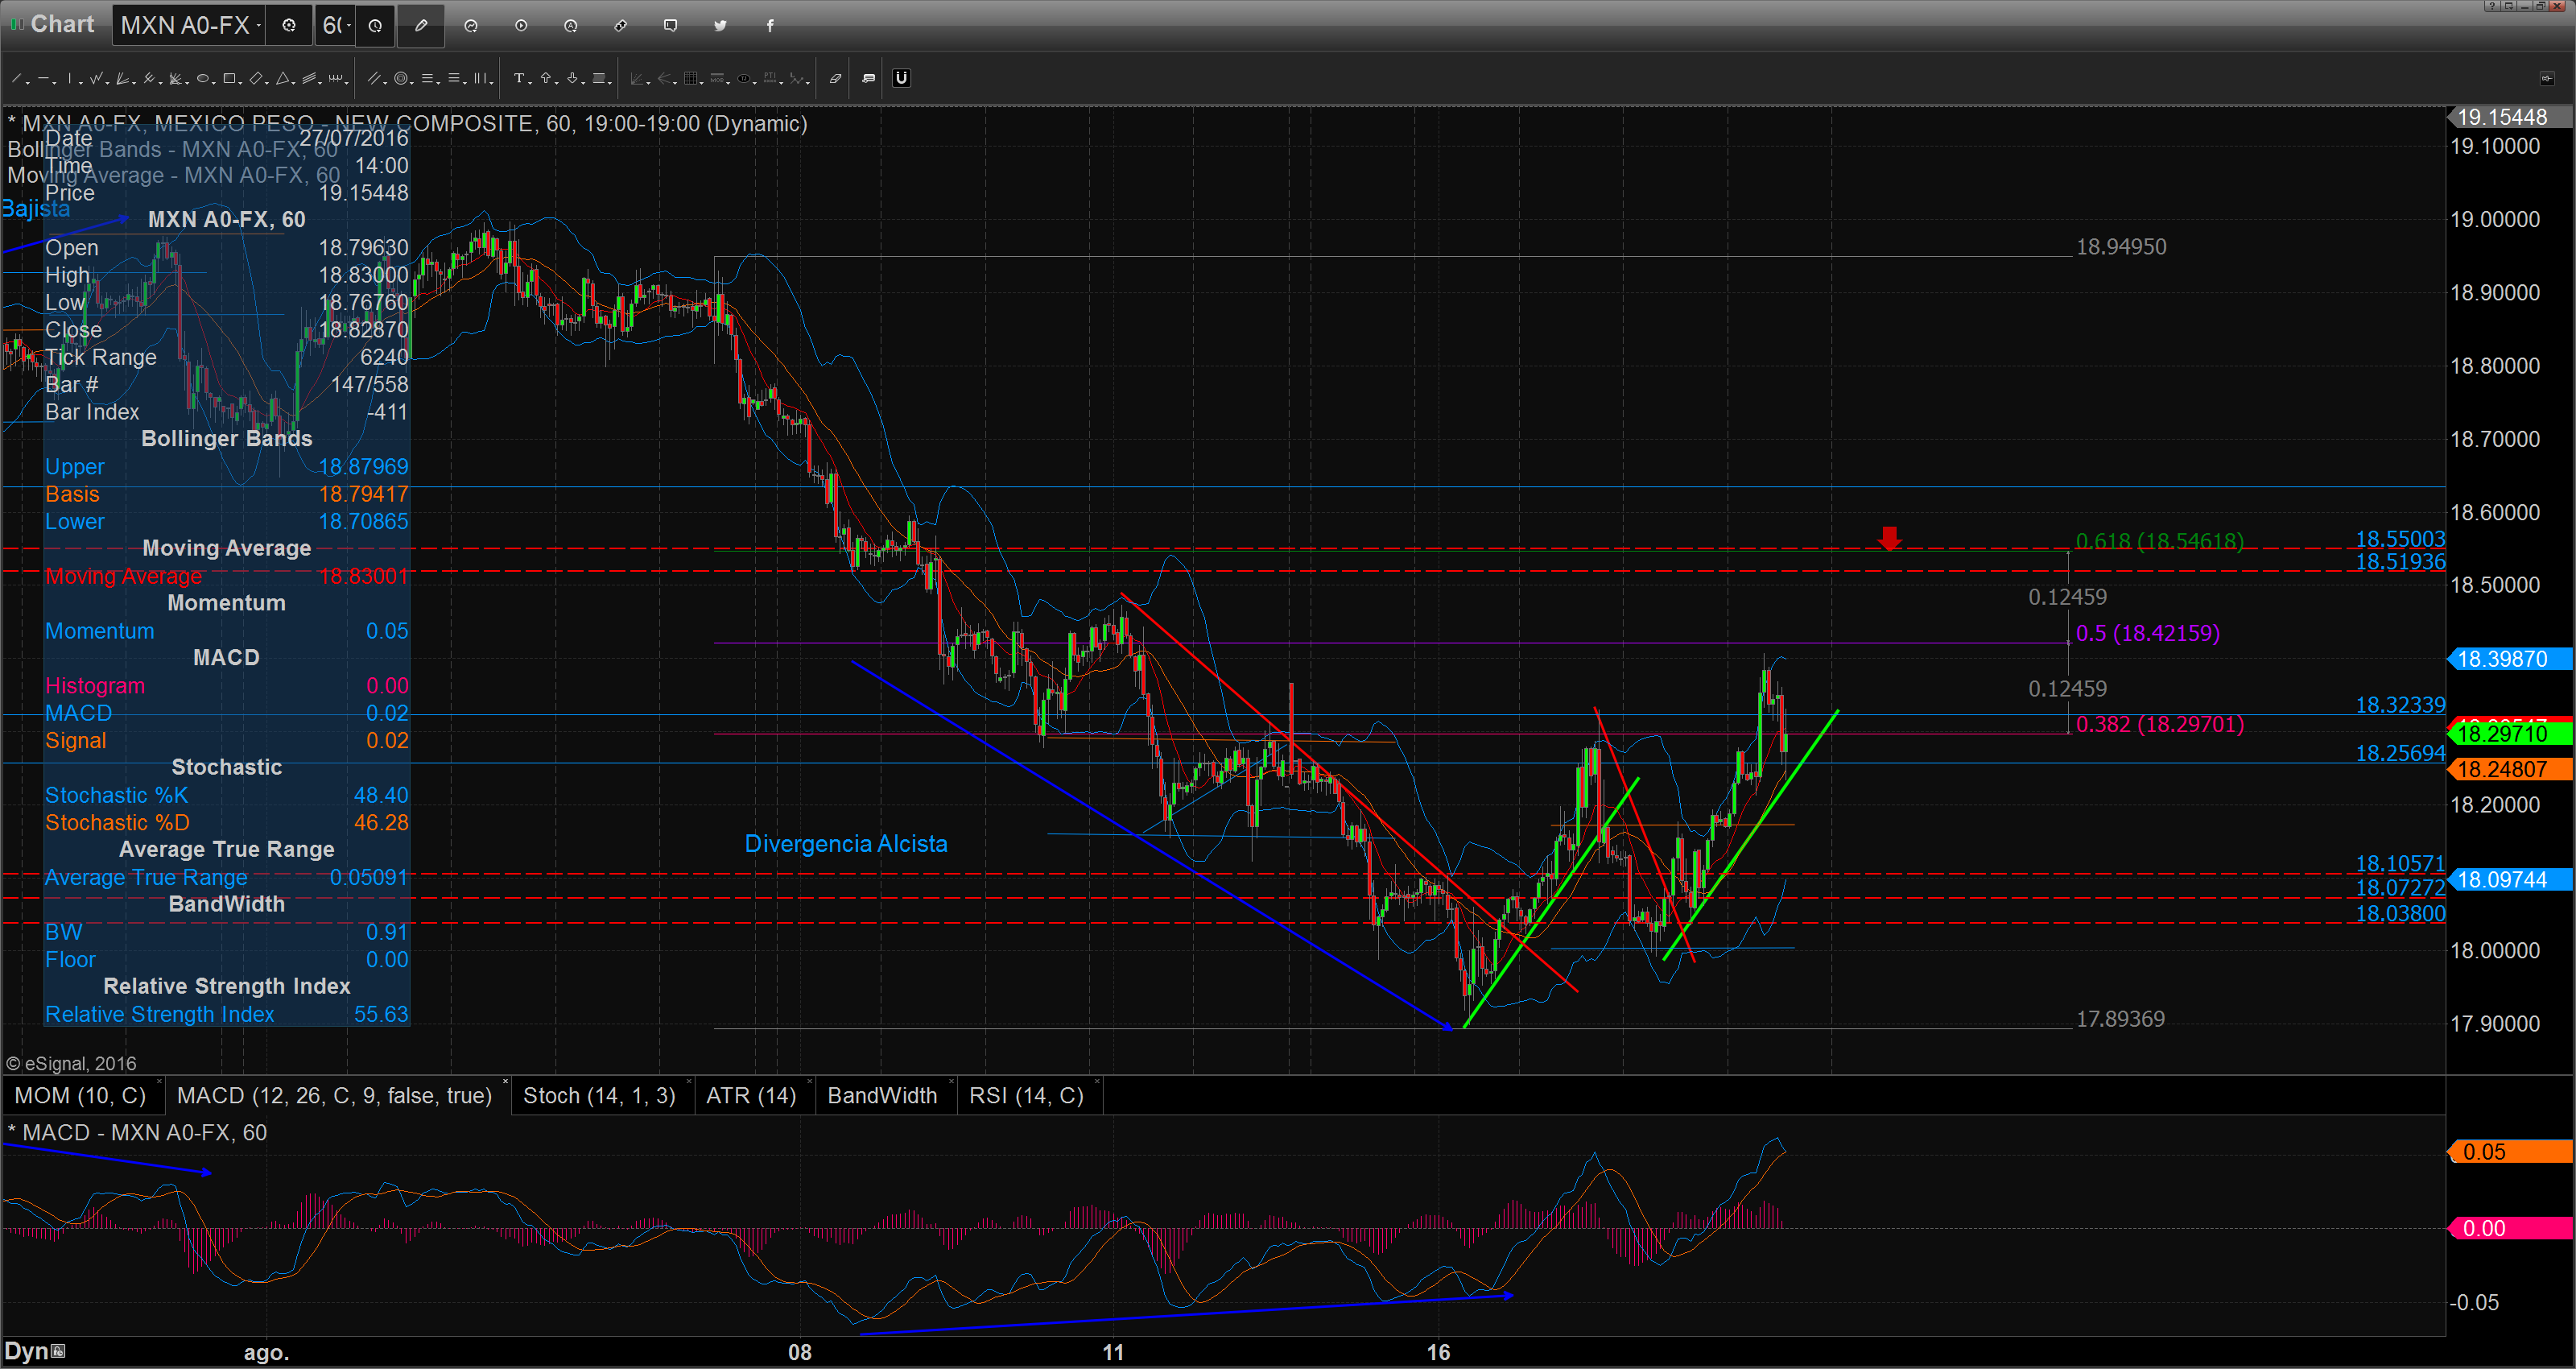This screenshot has height=1369, width=2576.
Task: Select the up arrow marker tool
Action: (546, 78)
